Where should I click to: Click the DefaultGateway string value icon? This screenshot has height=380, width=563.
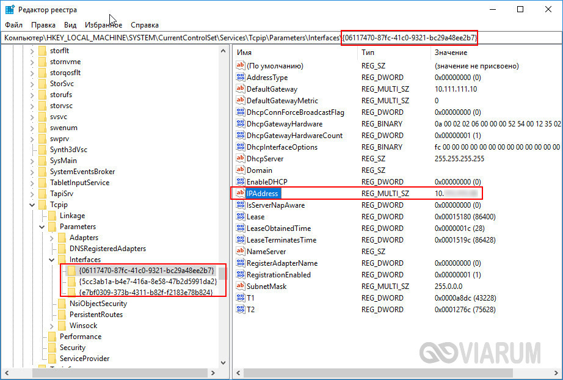pos(240,89)
